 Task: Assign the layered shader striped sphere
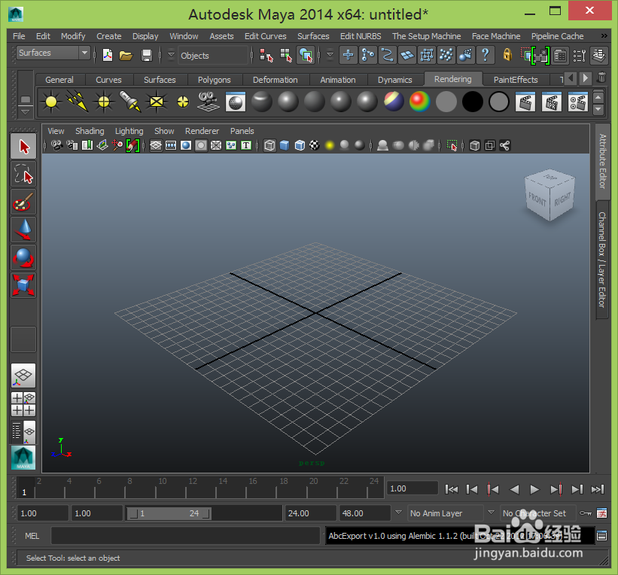pyautogui.click(x=394, y=102)
